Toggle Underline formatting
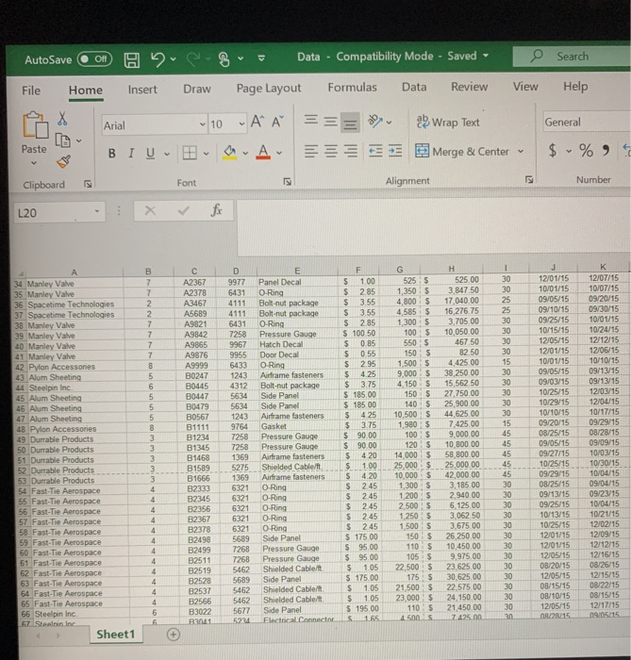This screenshot has height=660, width=631. (x=150, y=153)
